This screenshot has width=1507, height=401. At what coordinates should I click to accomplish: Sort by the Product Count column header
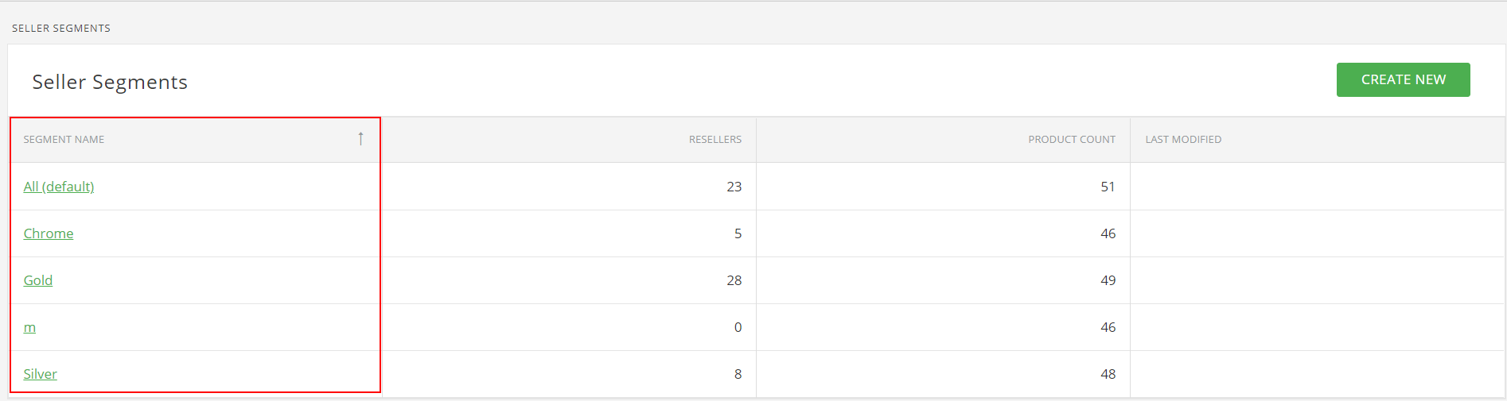(x=1072, y=139)
